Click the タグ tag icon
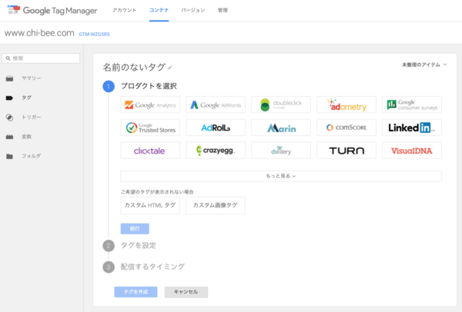This screenshot has height=312, width=462. coord(9,98)
